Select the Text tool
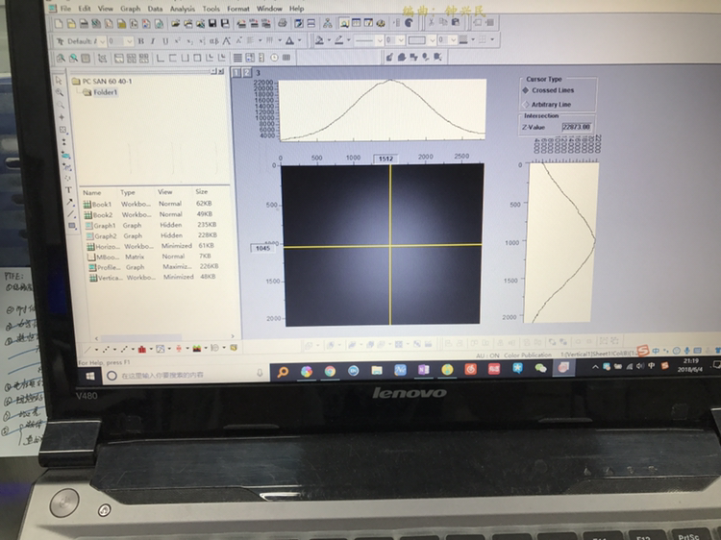 (68, 190)
